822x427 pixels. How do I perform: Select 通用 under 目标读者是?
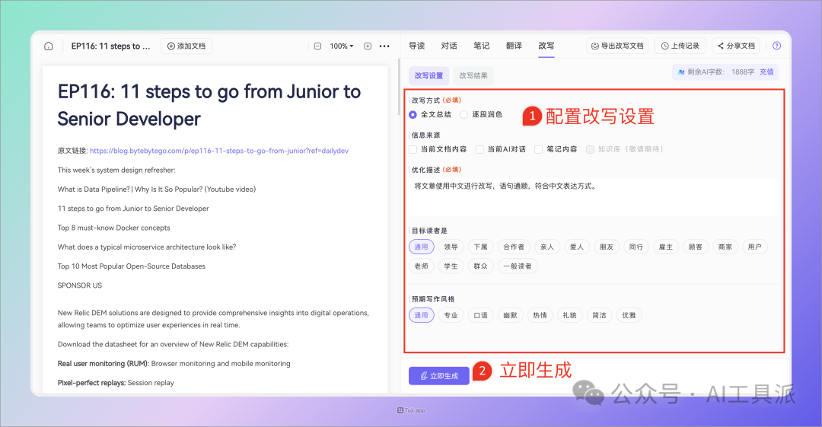click(x=422, y=247)
